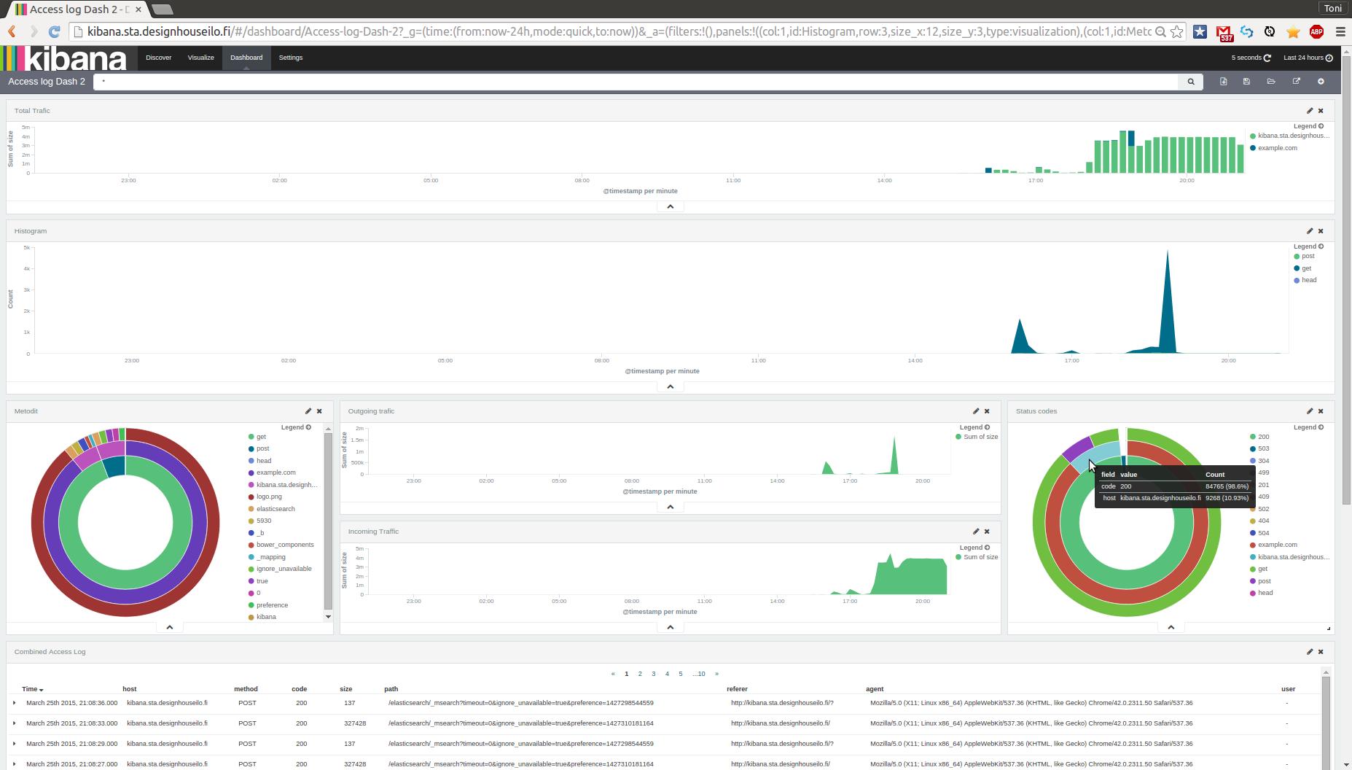Toggle the Legend in Total Trafic panel
The height and width of the screenshot is (770, 1352).
[x=1308, y=126]
